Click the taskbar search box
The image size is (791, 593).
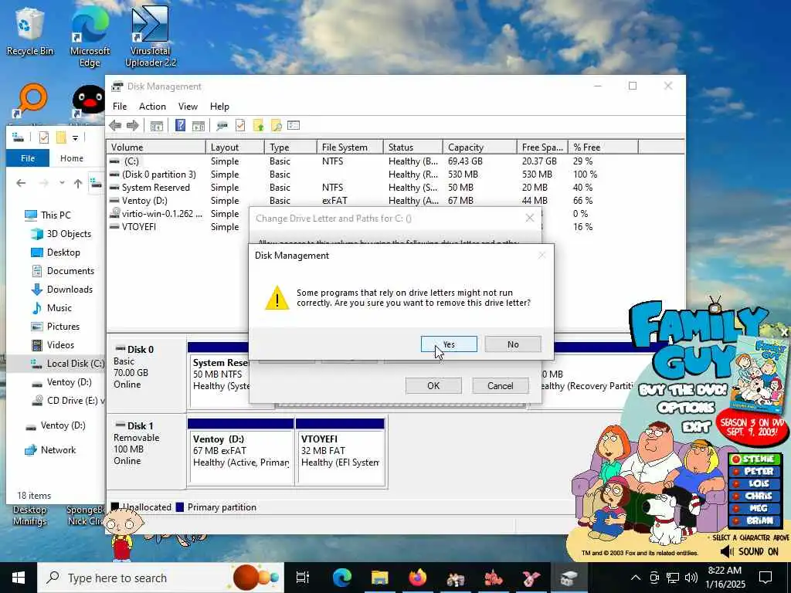point(161,578)
